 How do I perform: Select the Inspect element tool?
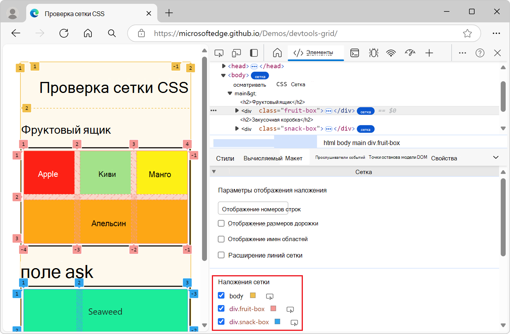pos(219,53)
